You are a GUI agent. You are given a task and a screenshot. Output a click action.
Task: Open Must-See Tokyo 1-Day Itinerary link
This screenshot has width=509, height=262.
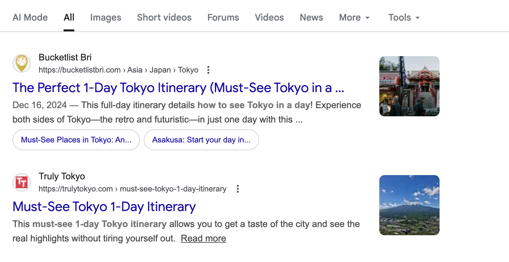pos(104,207)
